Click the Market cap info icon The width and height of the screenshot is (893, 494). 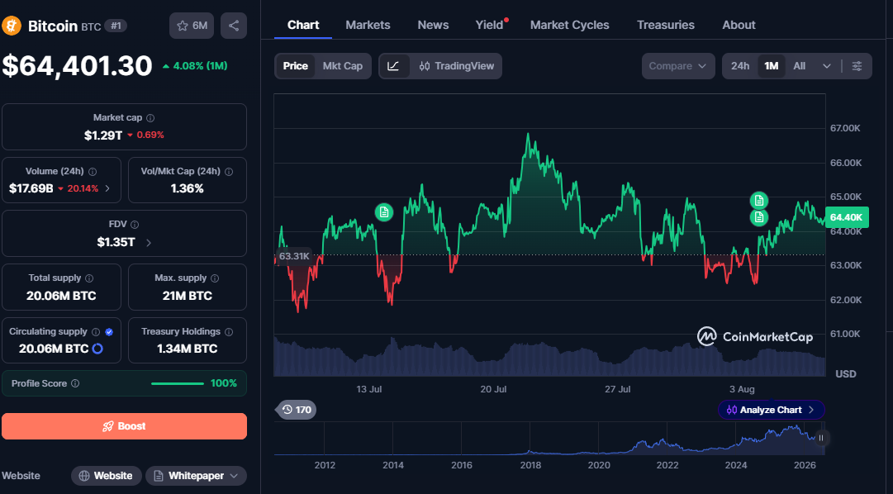point(150,118)
